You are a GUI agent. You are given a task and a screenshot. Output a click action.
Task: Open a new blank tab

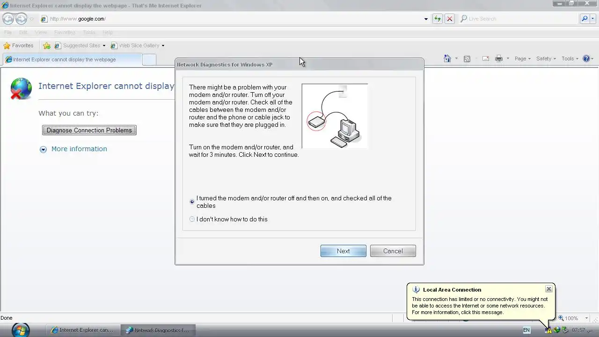[x=149, y=59]
